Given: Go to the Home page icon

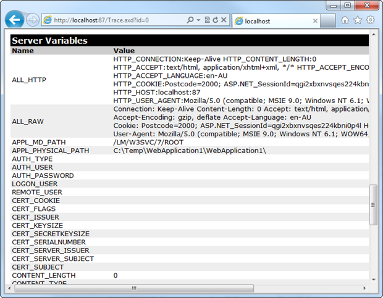Looking at the screenshot, I should [345, 20].
